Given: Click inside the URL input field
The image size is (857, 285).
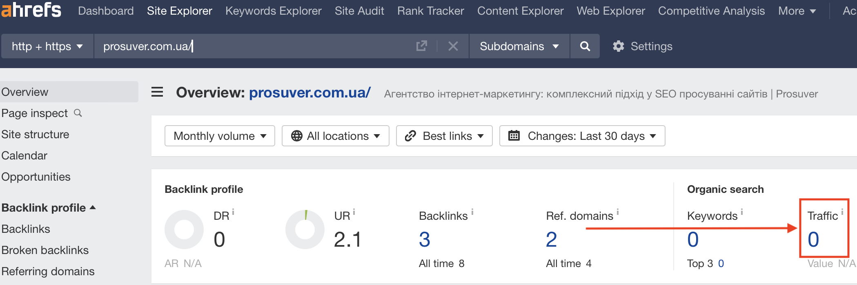Looking at the screenshot, I should click(253, 46).
